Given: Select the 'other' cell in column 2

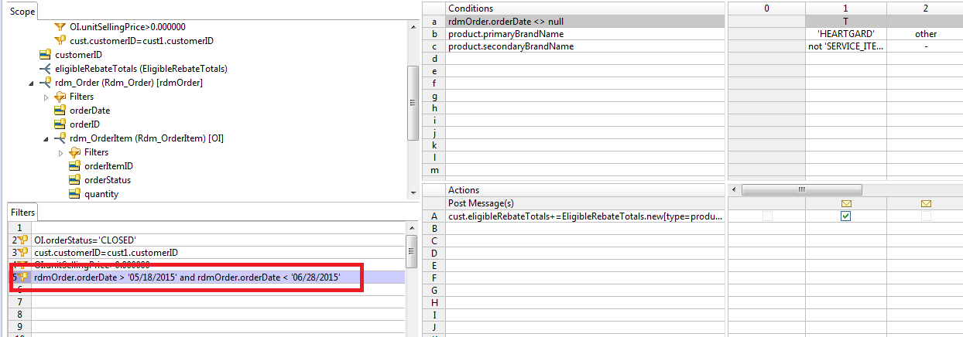Looking at the screenshot, I should click(x=925, y=34).
